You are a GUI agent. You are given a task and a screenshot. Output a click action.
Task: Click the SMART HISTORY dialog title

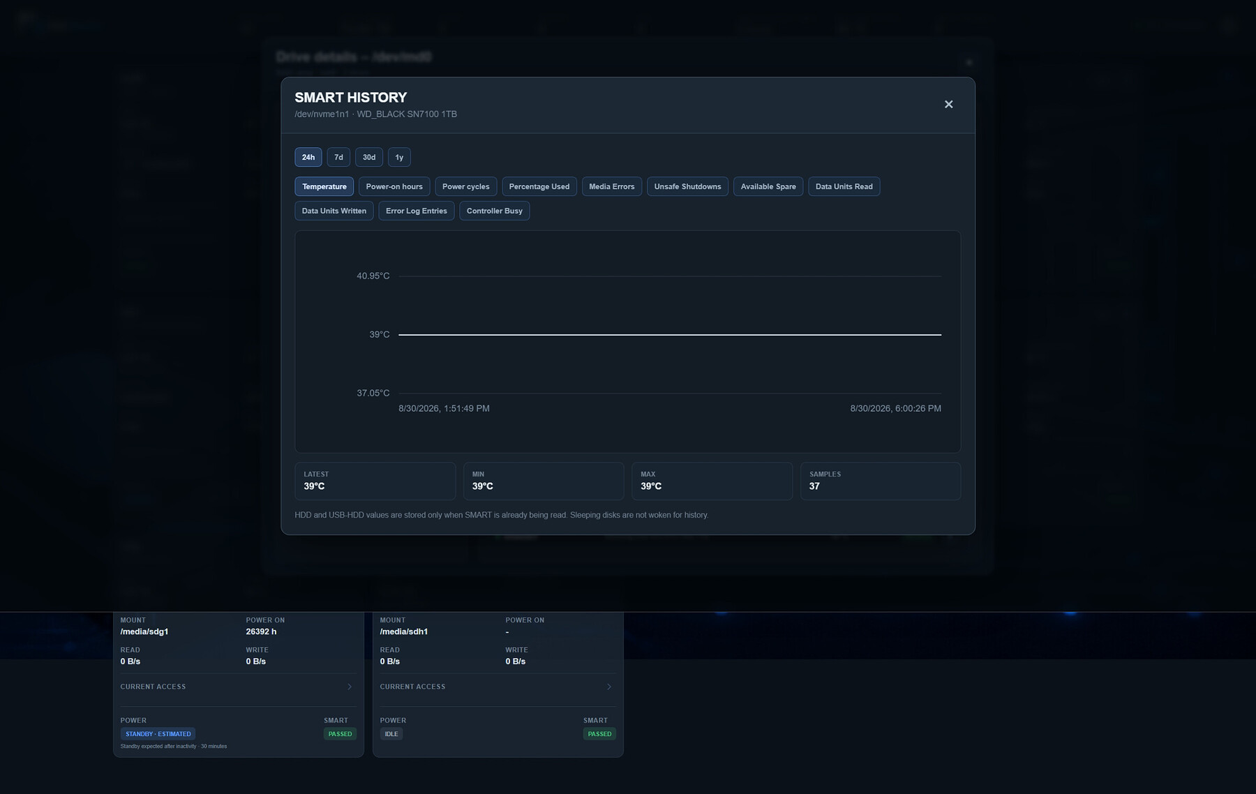click(x=350, y=98)
